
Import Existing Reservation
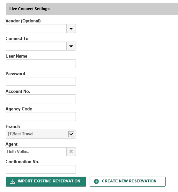[x=46, y=181]
